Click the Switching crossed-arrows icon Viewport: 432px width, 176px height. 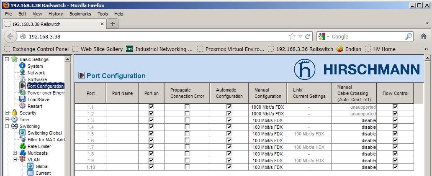point(15,126)
